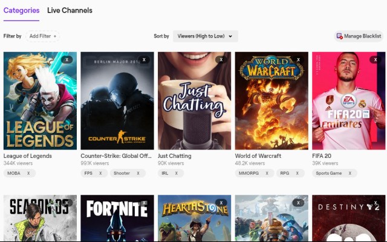Click the Counter-Strike: Global Off... title link
This screenshot has width=387, height=242.
(x=116, y=156)
